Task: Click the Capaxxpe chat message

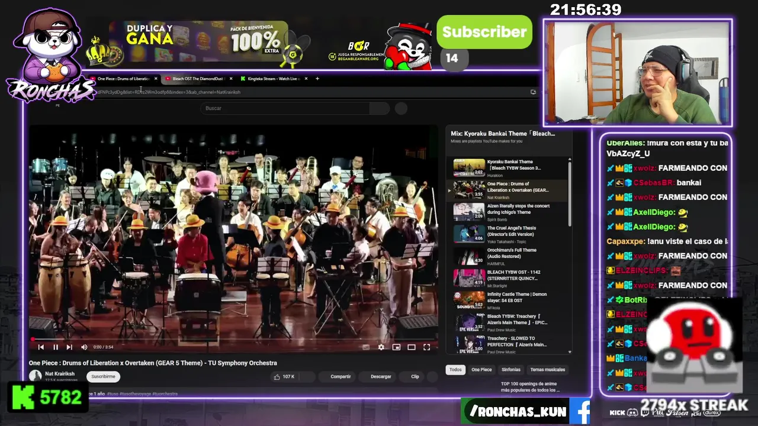Action: point(667,241)
